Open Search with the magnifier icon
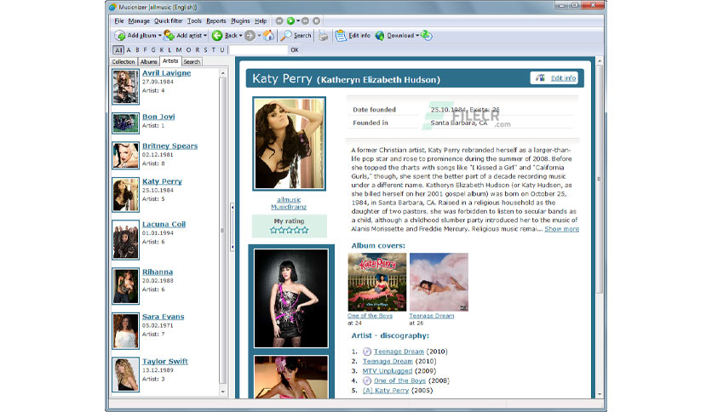This screenshot has width=712, height=412. click(285, 36)
